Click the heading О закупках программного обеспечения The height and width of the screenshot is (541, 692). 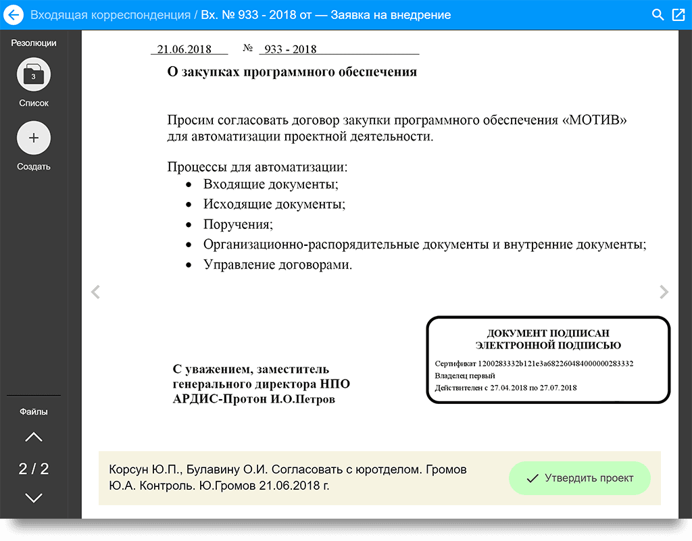(x=292, y=72)
